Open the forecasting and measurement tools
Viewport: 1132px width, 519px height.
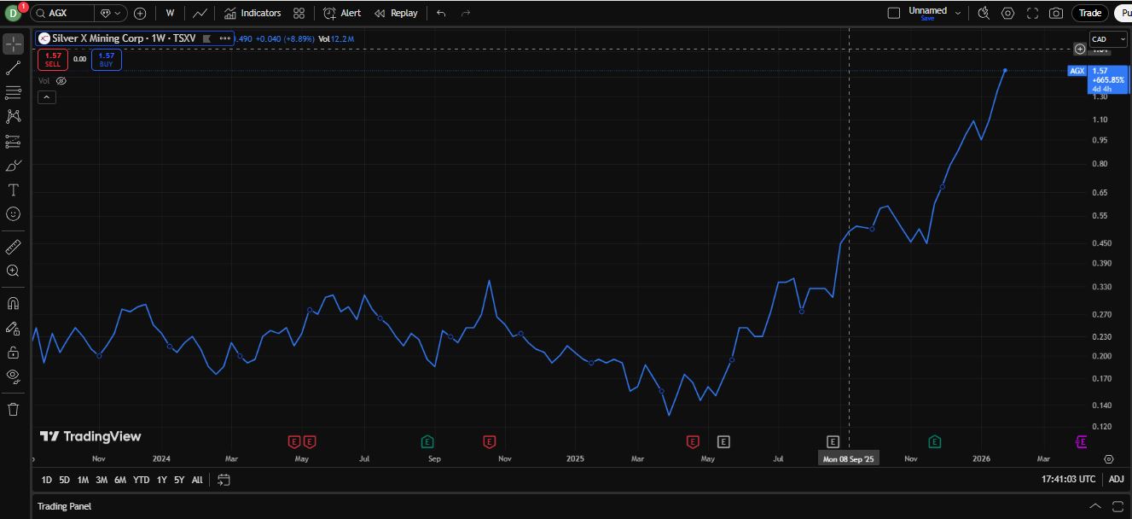click(13, 141)
